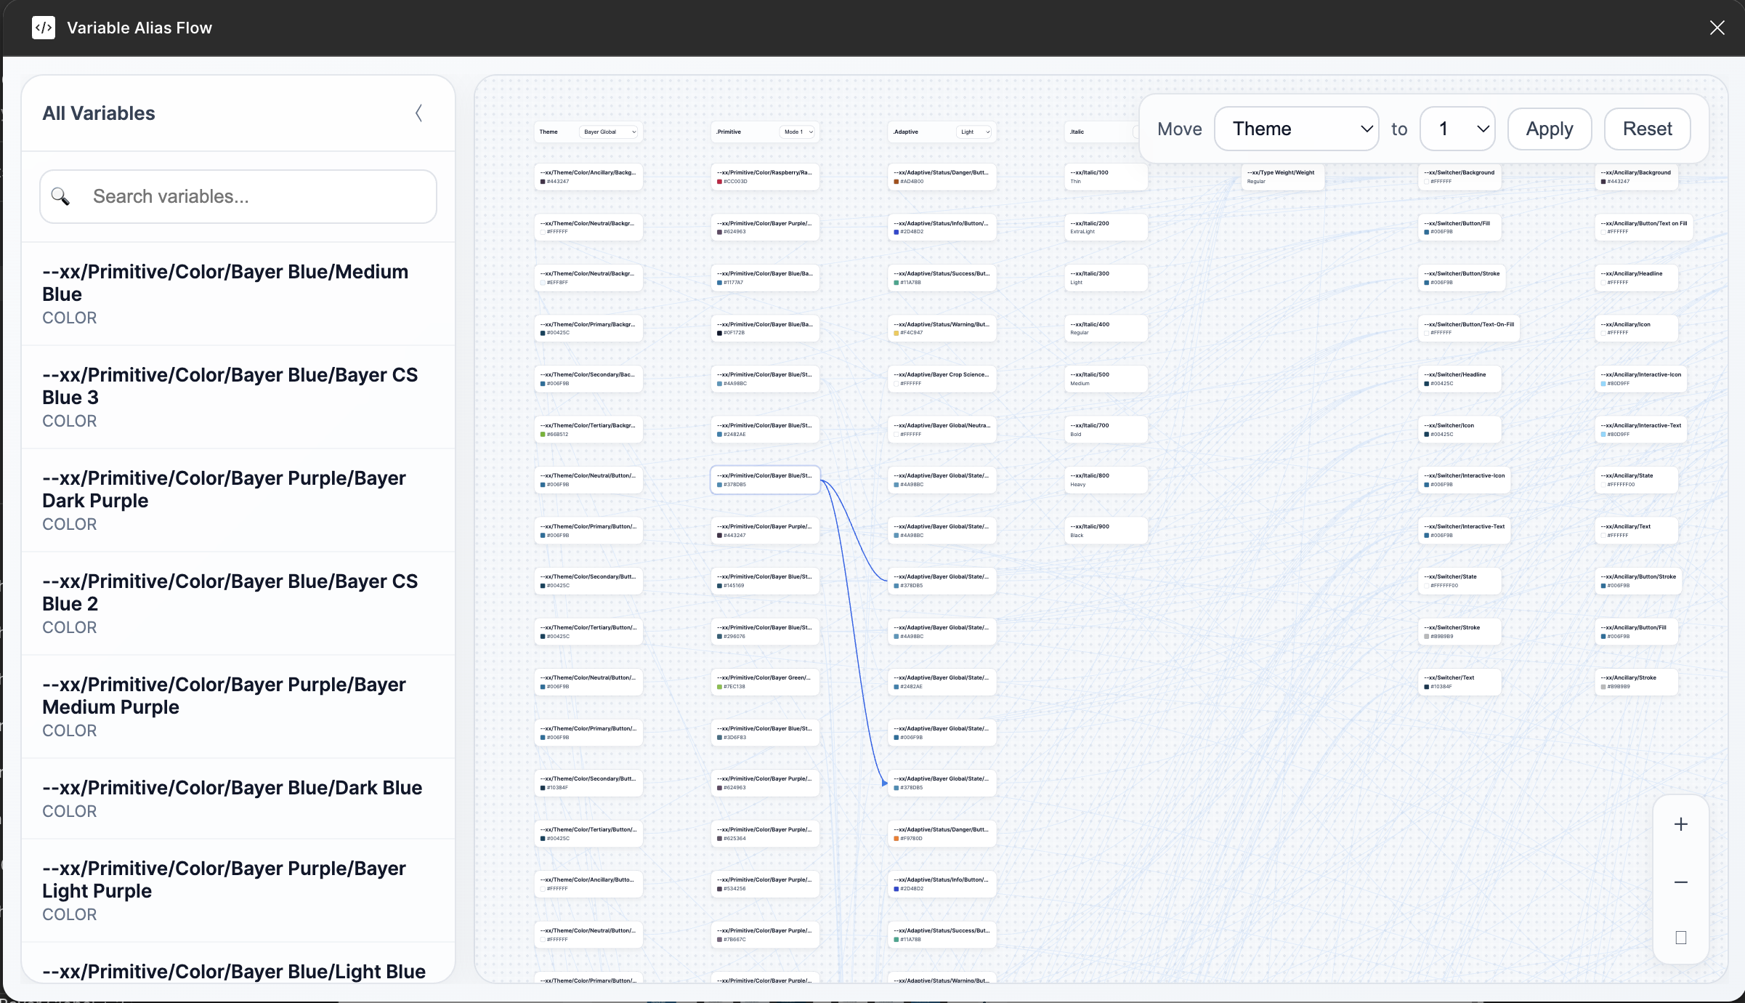The height and width of the screenshot is (1003, 1745).
Task: Click the green #11A78B swatch in Status/Success node
Action: pyautogui.click(x=896, y=283)
